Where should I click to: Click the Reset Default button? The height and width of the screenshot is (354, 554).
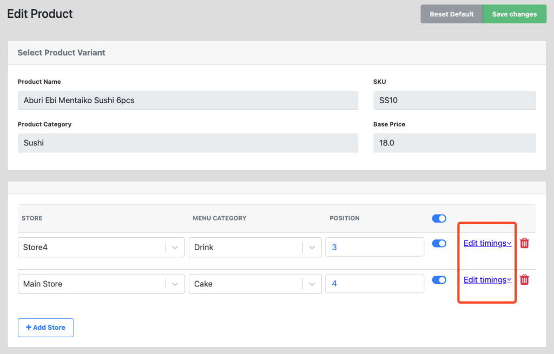(x=452, y=14)
